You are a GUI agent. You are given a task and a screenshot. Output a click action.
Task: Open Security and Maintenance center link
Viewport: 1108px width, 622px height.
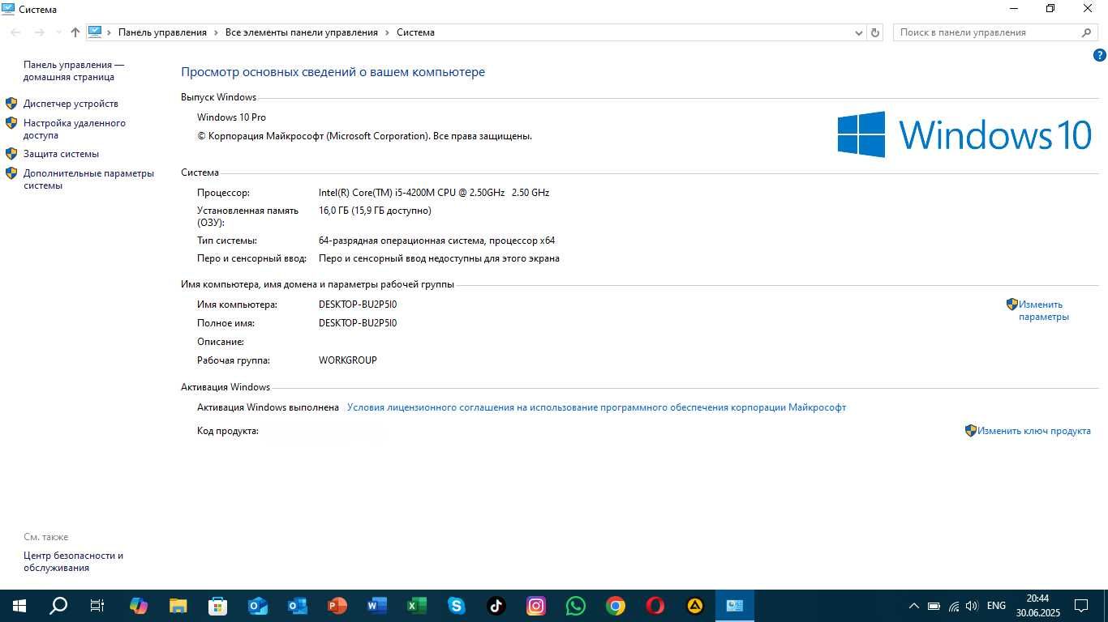point(73,561)
